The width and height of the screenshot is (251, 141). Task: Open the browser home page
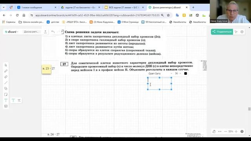(24, 15)
